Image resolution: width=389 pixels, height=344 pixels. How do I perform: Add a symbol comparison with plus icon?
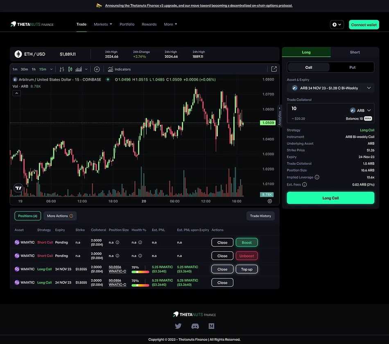(x=97, y=69)
